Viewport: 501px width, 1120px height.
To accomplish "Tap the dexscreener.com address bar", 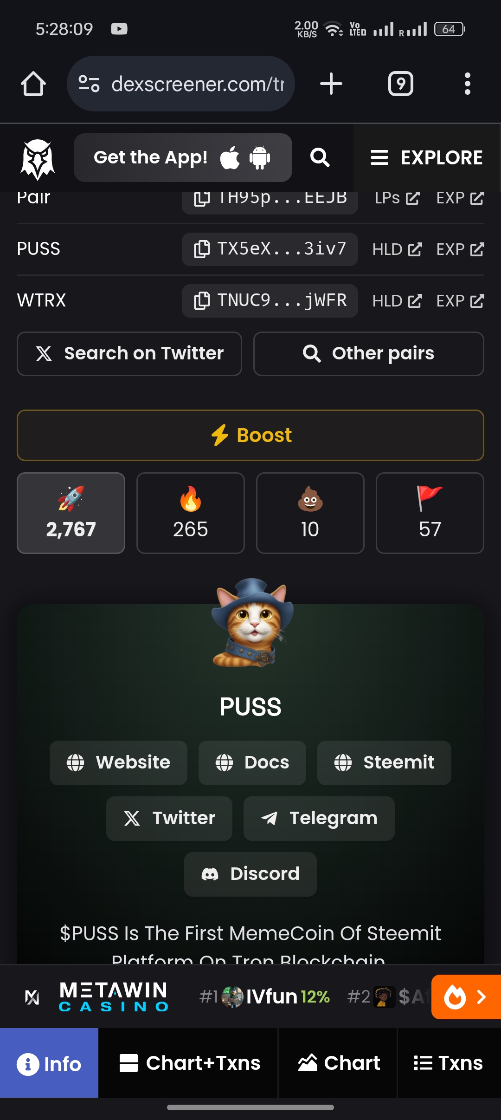I will 181,84.
